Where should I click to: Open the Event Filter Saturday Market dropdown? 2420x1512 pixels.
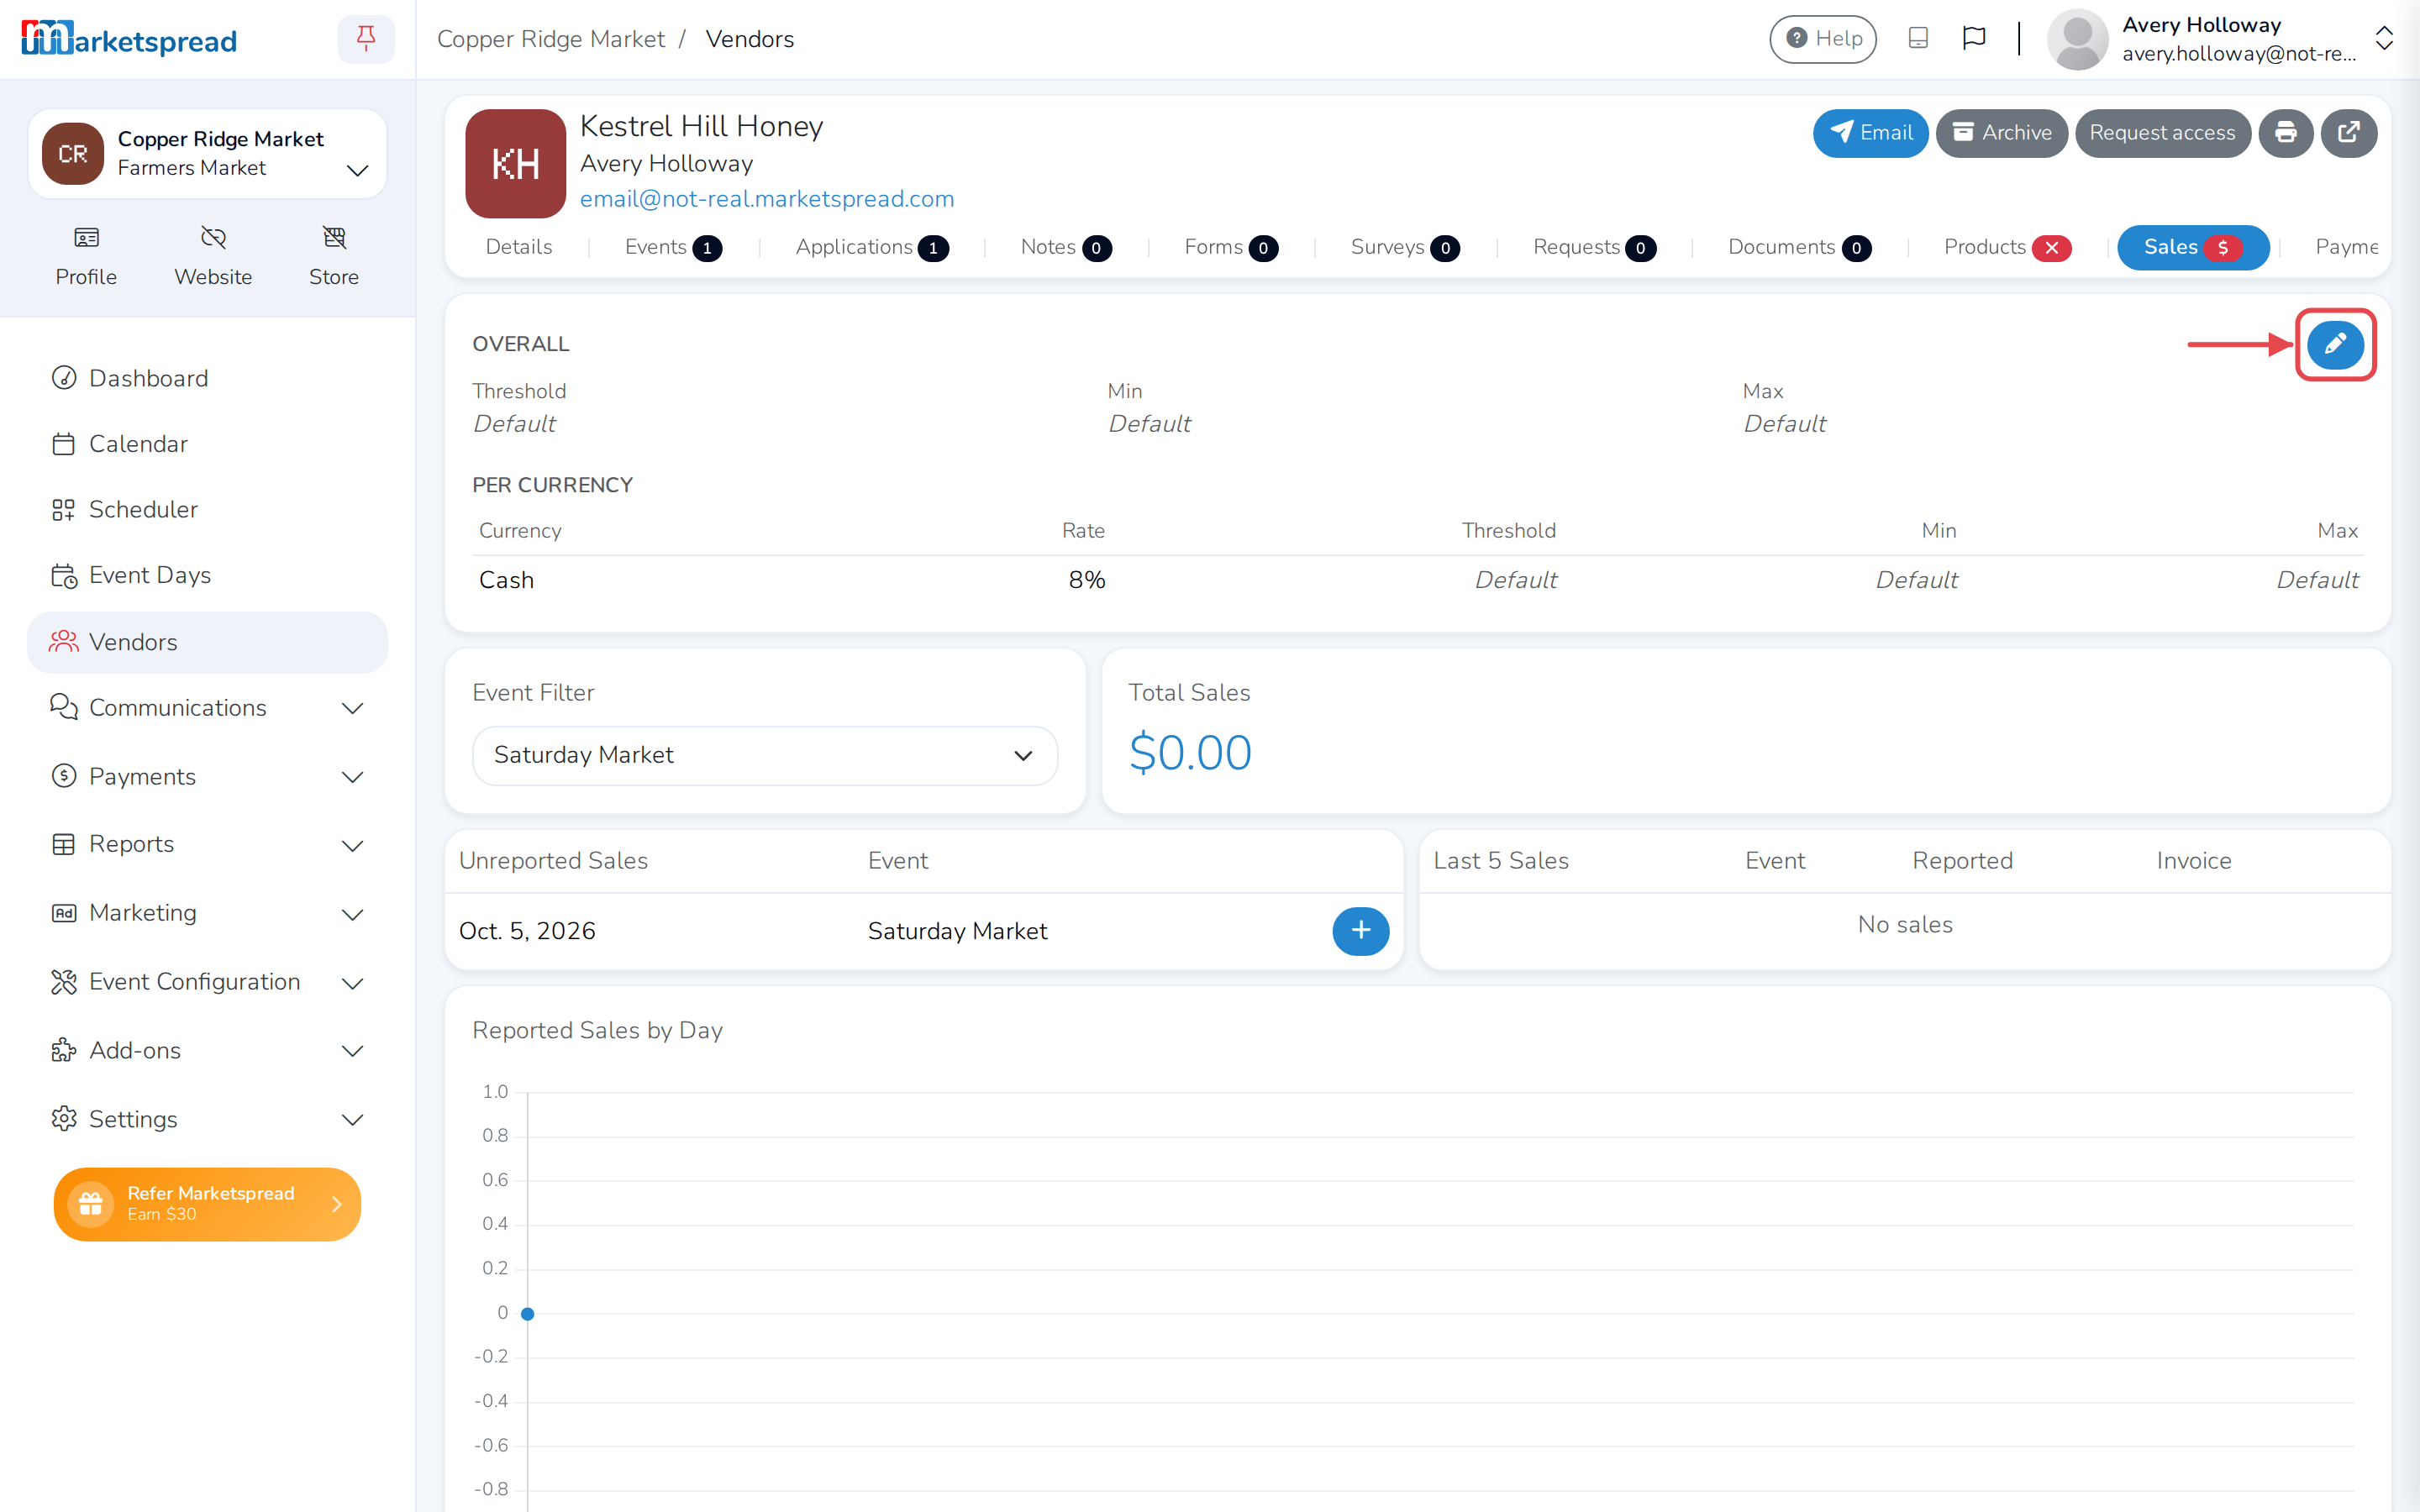[765, 755]
